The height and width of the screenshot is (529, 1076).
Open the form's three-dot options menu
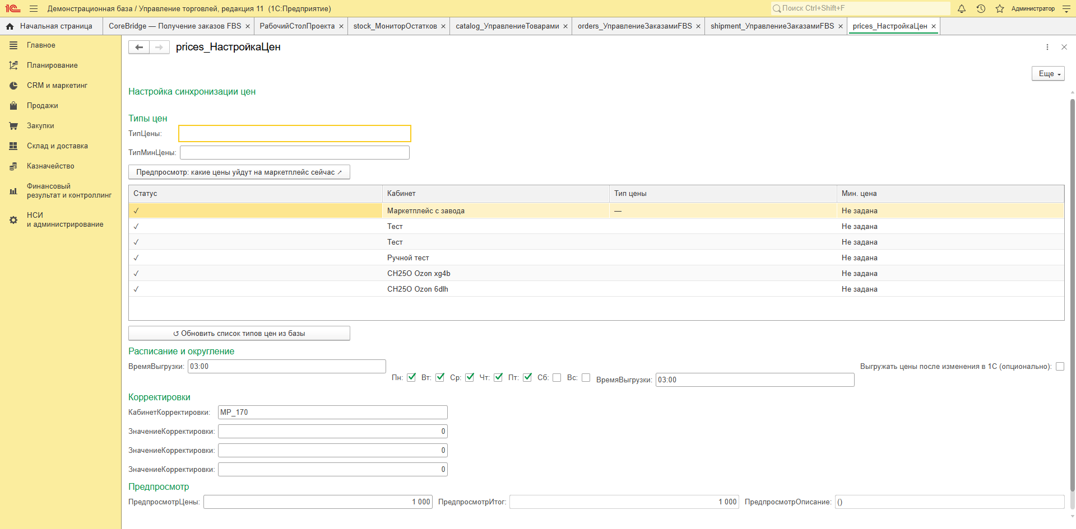point(1047,47)
